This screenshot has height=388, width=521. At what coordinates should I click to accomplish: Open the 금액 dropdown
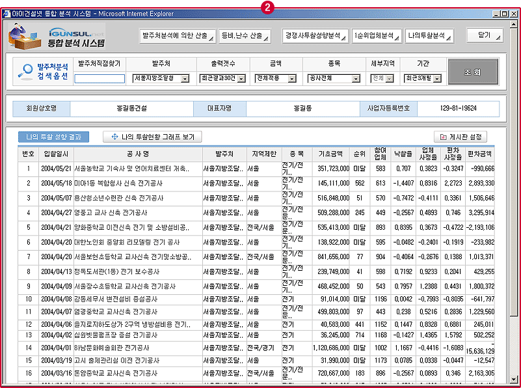click(x=275, y=79)
